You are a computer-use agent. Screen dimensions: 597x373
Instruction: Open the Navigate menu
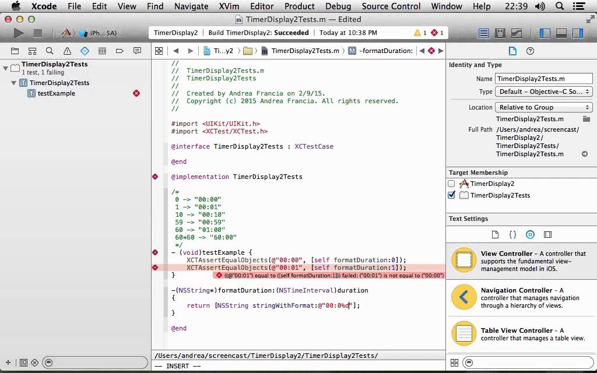coord(191,6)
